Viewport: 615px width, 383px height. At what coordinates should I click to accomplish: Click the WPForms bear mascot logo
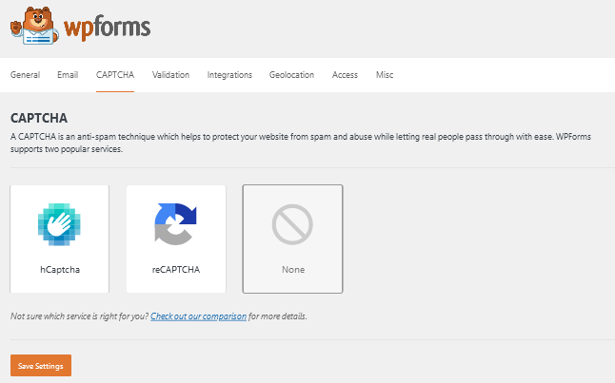click(x=34, y=26)
